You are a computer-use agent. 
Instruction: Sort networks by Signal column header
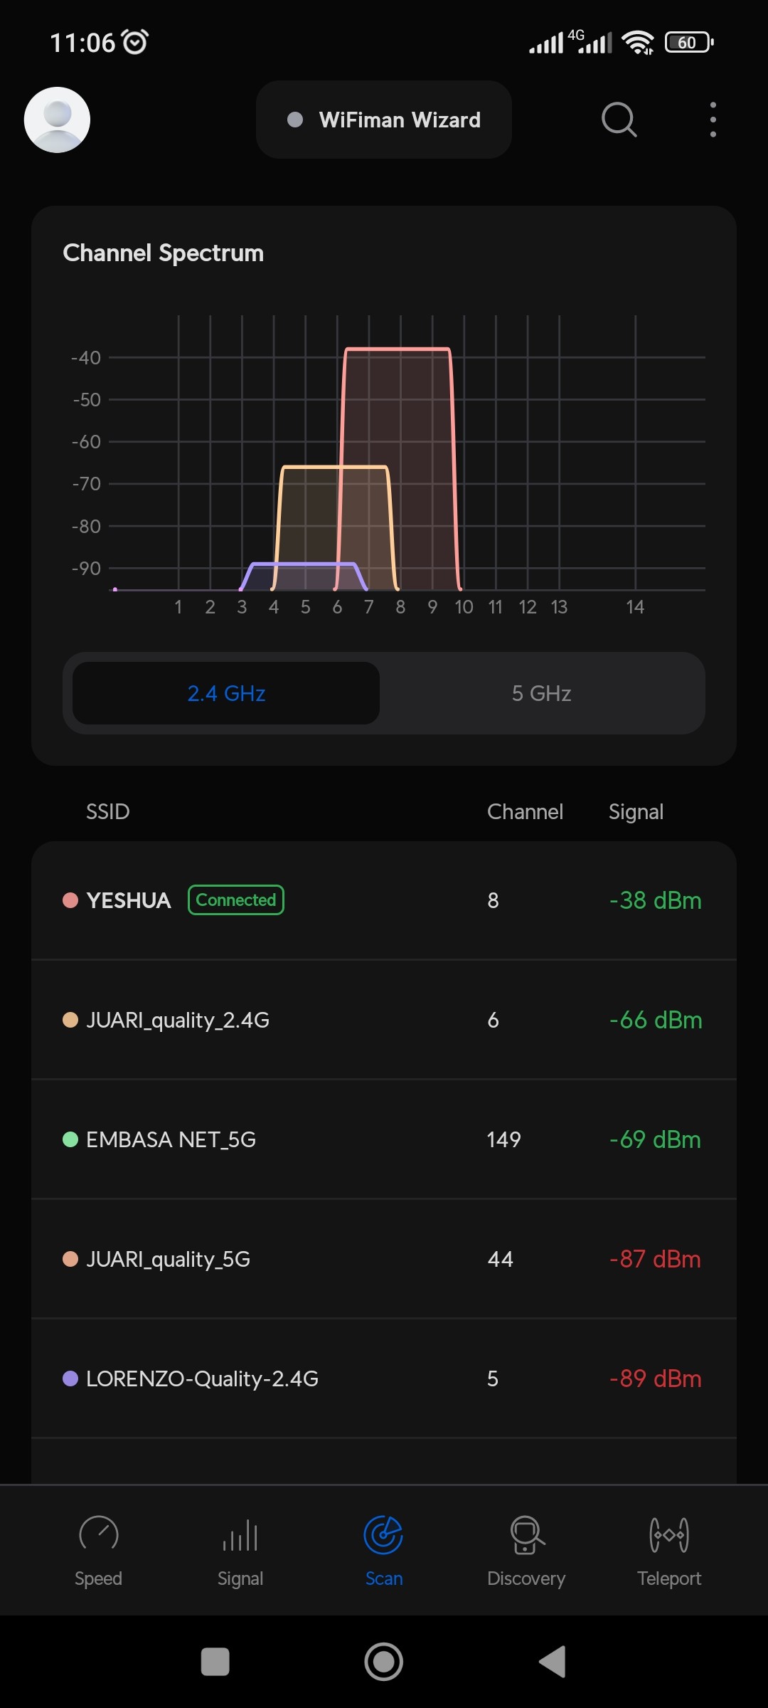(x=636, y=811)
